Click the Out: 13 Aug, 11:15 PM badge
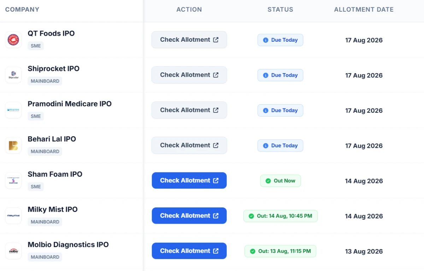424x271 pixels. pos(281,251)
